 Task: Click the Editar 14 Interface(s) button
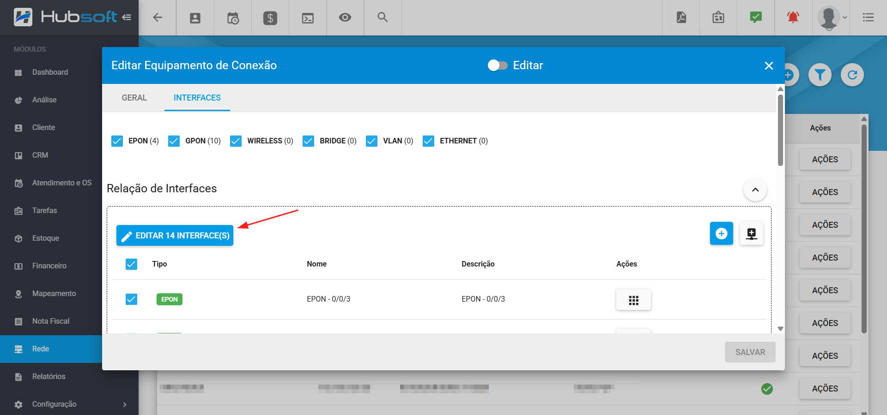pos(175,236)
